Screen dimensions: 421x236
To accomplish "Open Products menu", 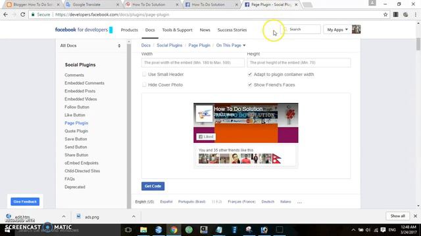I will point(129,30).
